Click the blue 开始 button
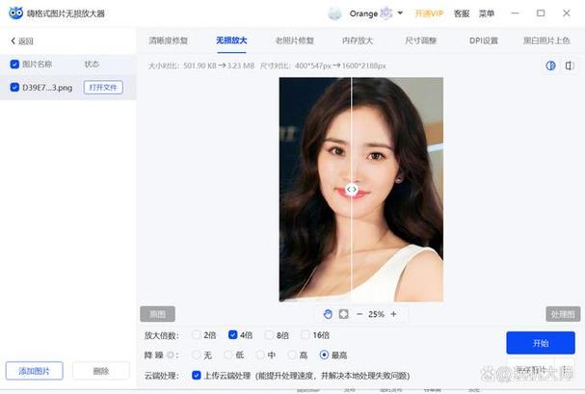 tap(541, 343)
